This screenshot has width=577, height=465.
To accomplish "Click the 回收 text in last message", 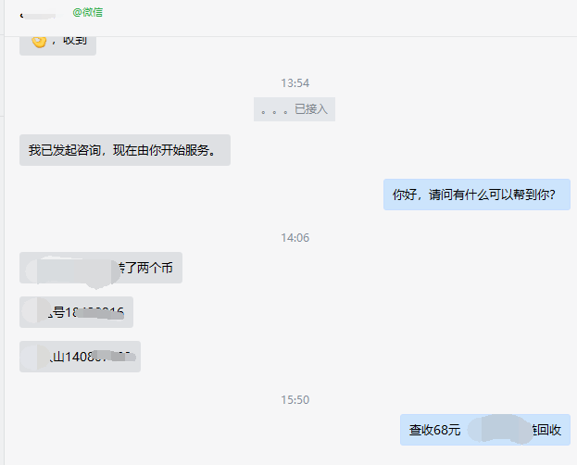I will 549,430.
